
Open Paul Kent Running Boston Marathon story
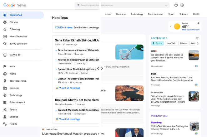172,79
